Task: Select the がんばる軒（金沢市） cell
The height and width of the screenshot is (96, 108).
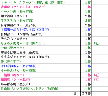Action: point(40,84)
